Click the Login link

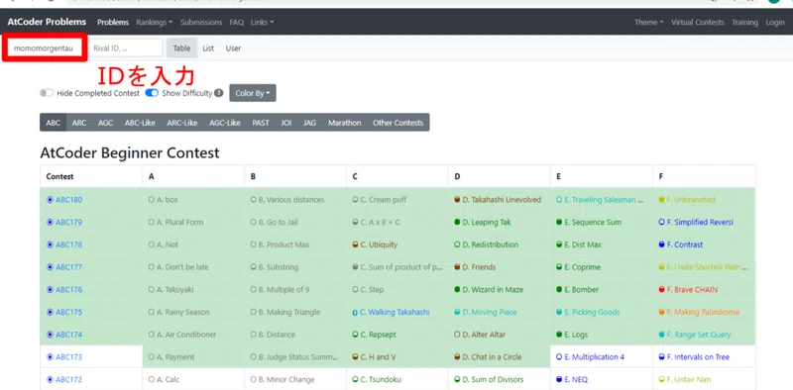(x=775, y=22)
